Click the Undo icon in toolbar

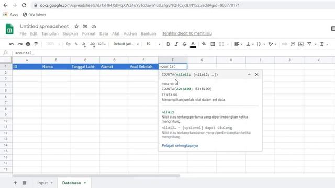pyautogui.click(x=12, y=44)
